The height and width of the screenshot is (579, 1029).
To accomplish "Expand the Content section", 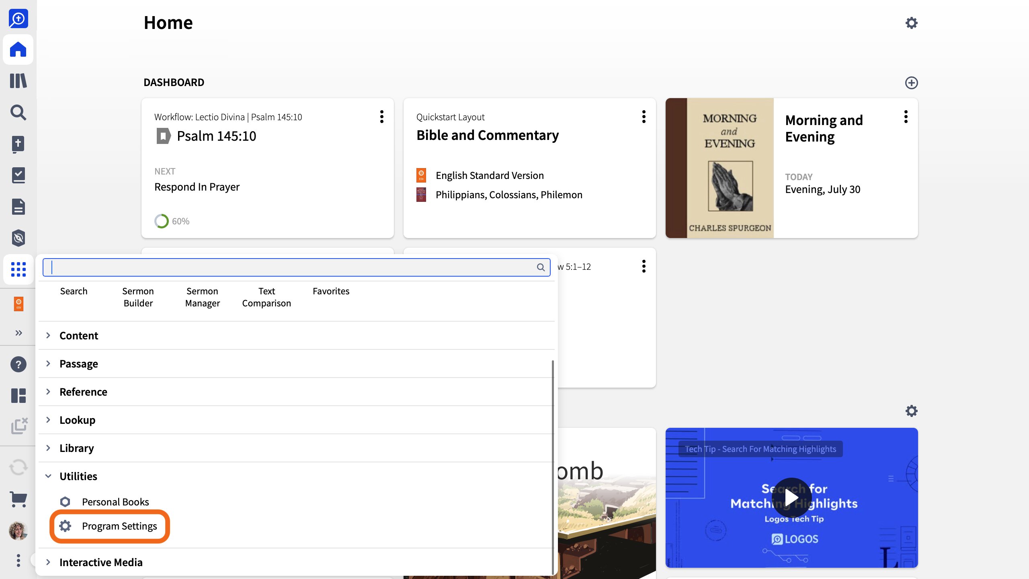I will tap(296, 335).
